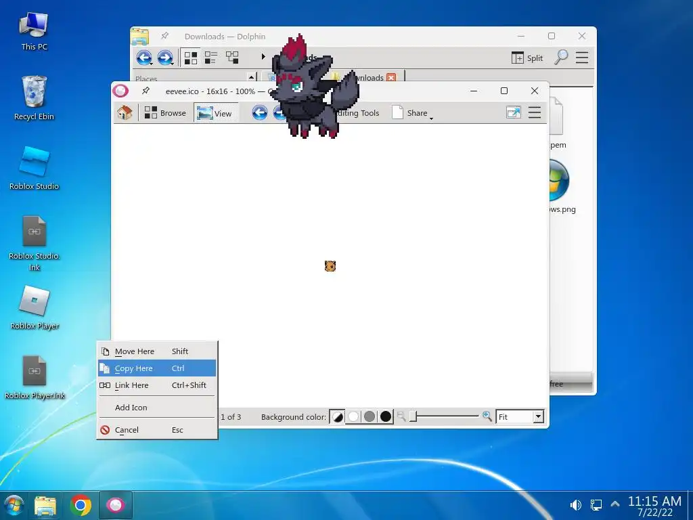
Task: Open file manager from taskbar
Action: click(x=45, y=505)
